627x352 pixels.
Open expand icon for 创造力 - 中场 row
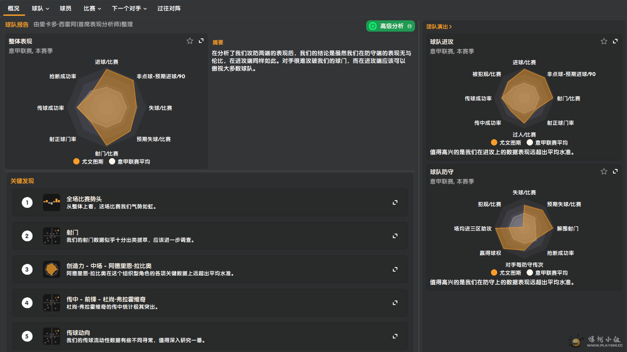pos(395,269)
